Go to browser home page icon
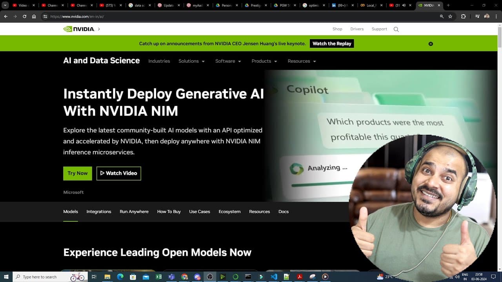The height and width of the screenshot is (282, 502). [x=34, y=16]
